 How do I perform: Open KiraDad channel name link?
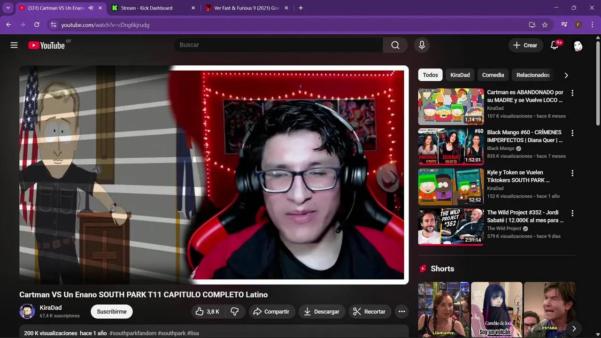[51, 307]
